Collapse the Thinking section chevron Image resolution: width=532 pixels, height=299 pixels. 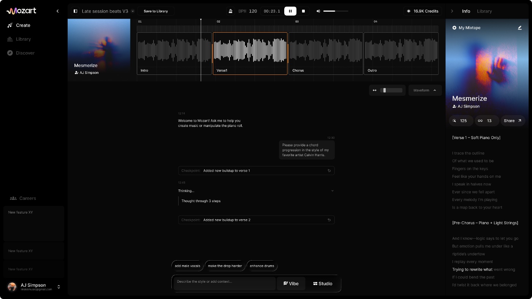click(x=332, y=191)
